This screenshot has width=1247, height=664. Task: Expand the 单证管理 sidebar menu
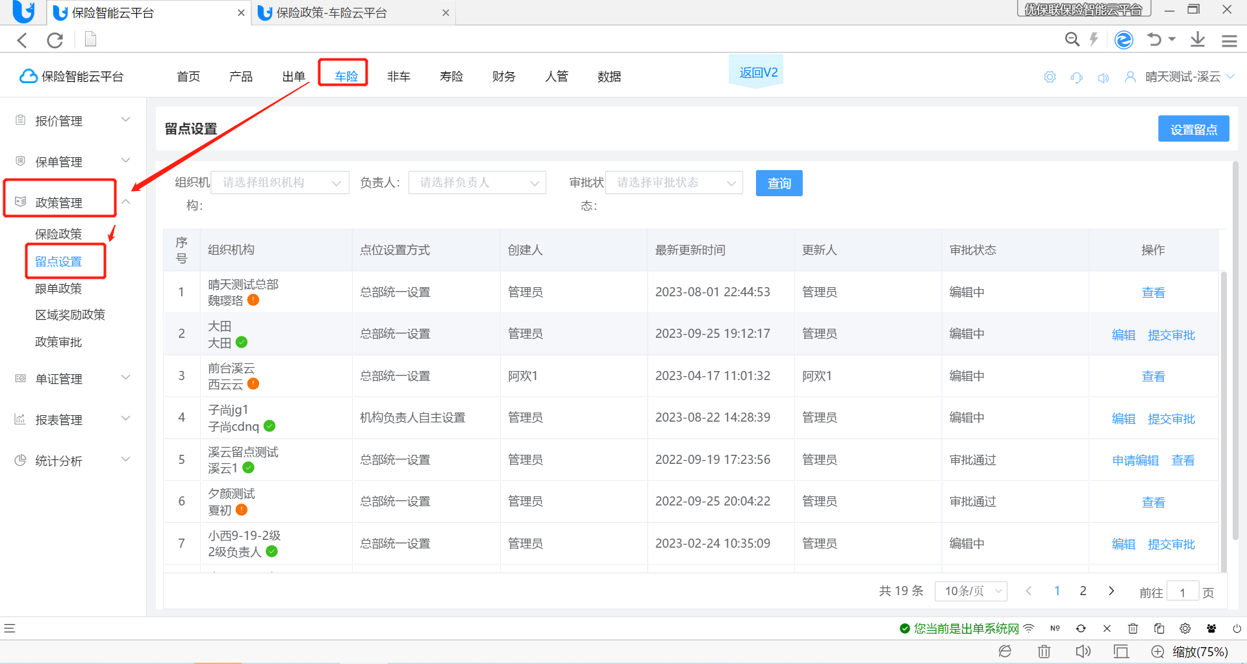73,378
